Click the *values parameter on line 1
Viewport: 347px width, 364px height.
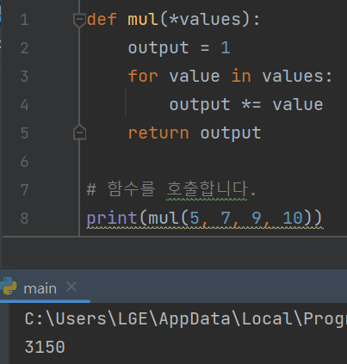click(205, 20)
